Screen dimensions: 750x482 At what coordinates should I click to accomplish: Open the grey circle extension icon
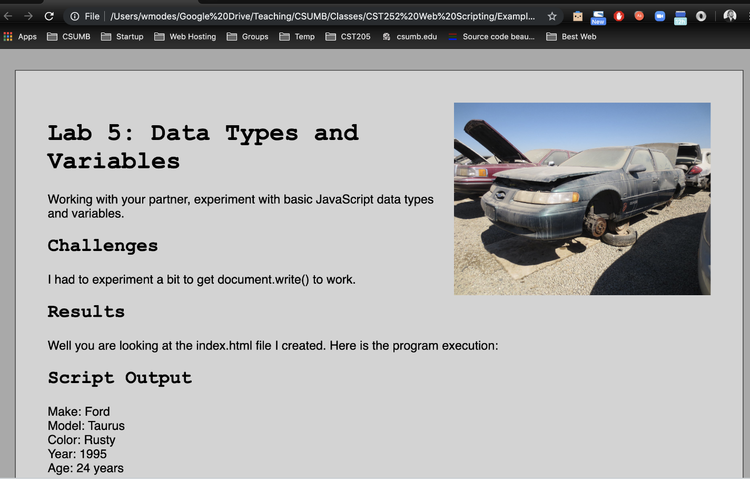[x=700, y=16]
